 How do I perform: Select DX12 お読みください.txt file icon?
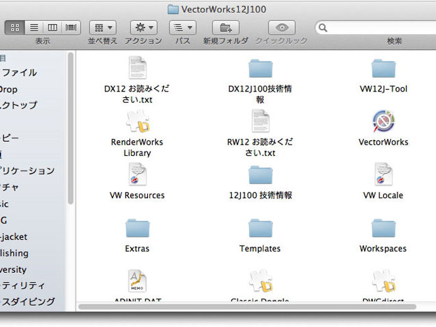137,68
